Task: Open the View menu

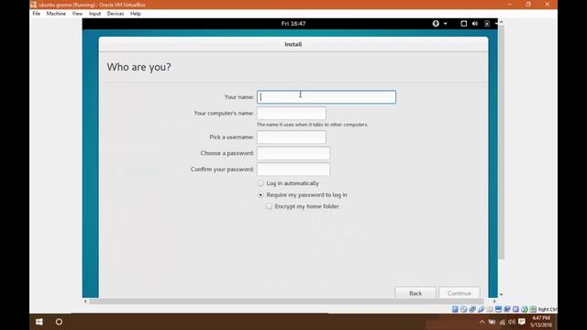Action: (77, 14)
